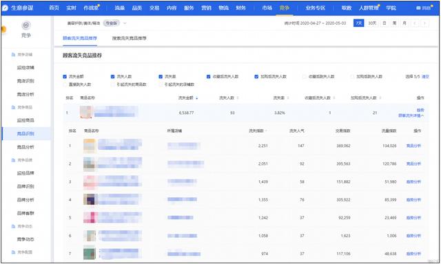
Task: Check the 引起流失的店铺数 checkbox
Action: pyautogui.click(x=161, y=85)
